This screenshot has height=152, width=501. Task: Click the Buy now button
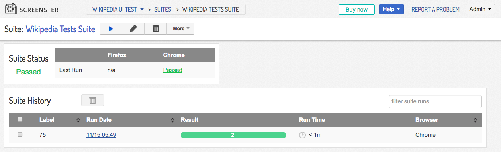coord(356,10)
